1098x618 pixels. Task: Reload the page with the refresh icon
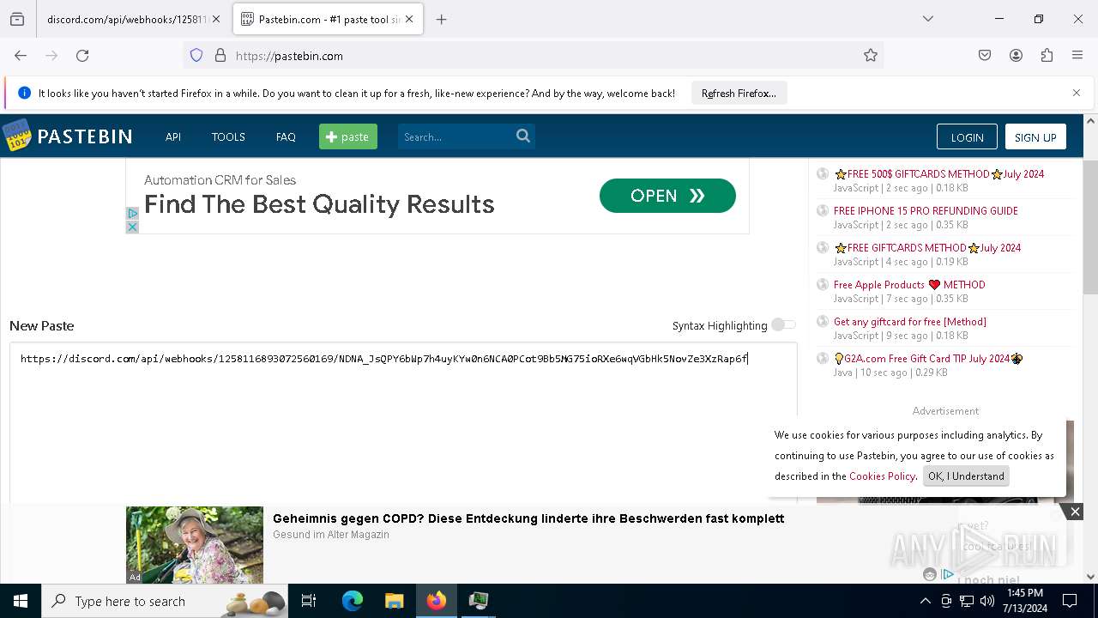coord(82,56)
